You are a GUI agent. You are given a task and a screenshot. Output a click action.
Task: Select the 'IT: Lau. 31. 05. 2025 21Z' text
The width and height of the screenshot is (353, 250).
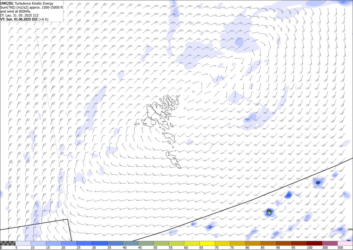[19, 15]
